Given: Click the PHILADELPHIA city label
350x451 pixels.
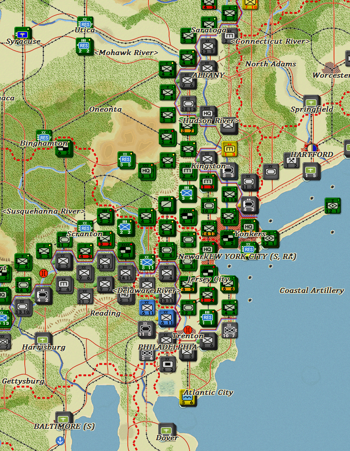Looking at the screenshot, I should click(168, 347).
